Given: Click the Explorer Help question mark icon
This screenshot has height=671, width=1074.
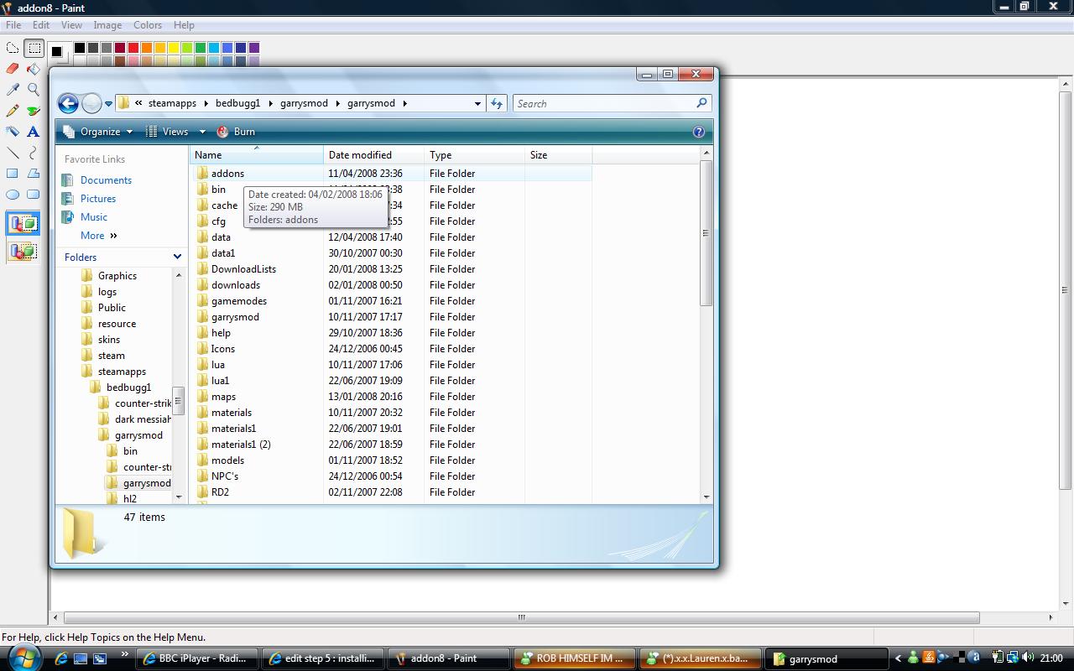Looking at the screenshot, I should pyautogui.click(x=699, y=132).
